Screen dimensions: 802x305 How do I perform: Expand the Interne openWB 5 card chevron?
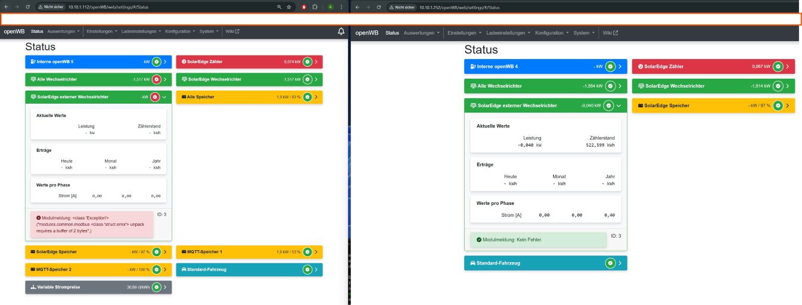165,61
